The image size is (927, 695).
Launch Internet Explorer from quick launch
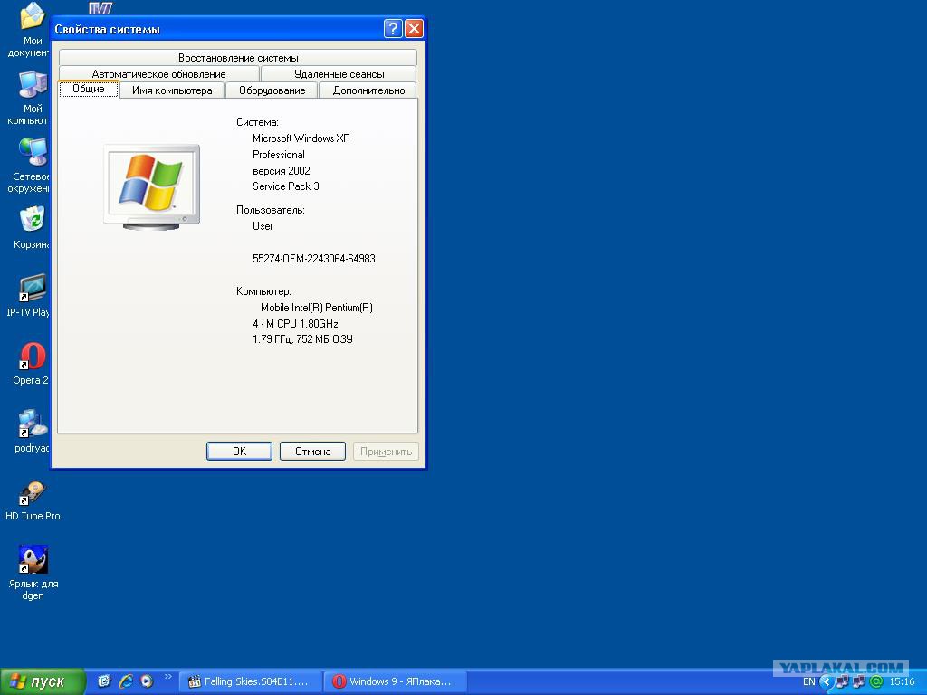125,681
